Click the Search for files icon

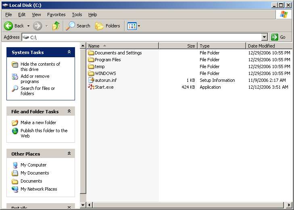pyautogui.click(x=15, y=88)
